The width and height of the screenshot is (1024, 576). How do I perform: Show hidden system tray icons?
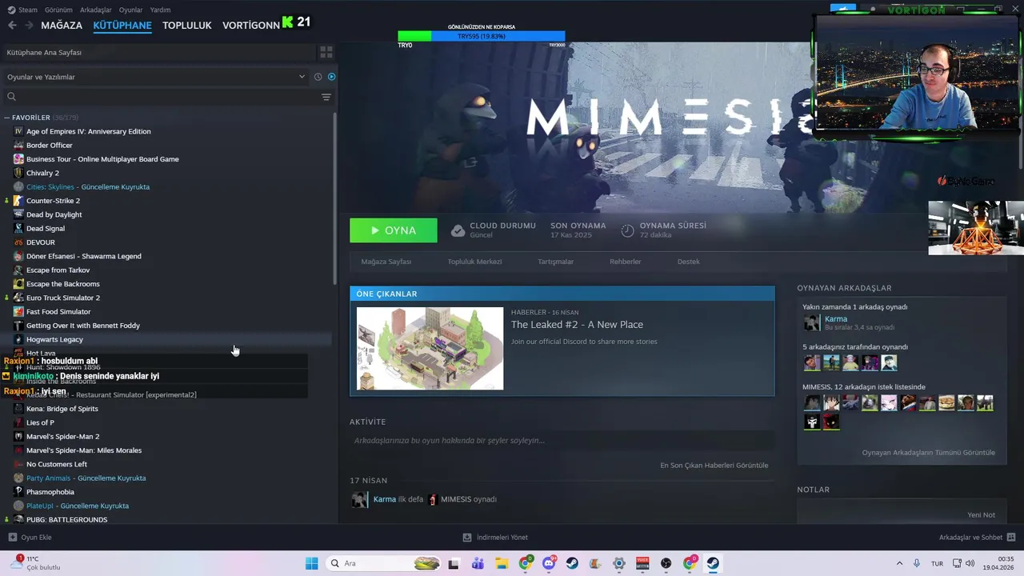click(899, 563)
